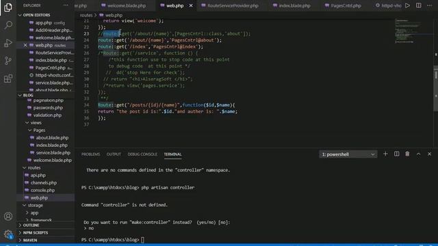Viewport: 438px width, 246px height.
Task: Open the Output panel tab
Action: pyautogui.click(x=114, y=154)
